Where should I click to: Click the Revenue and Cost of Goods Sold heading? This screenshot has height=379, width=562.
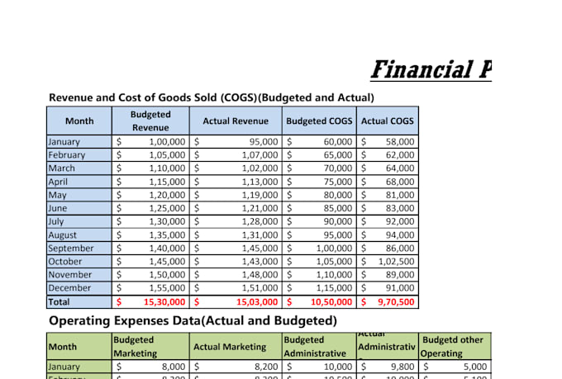(212, 97)
